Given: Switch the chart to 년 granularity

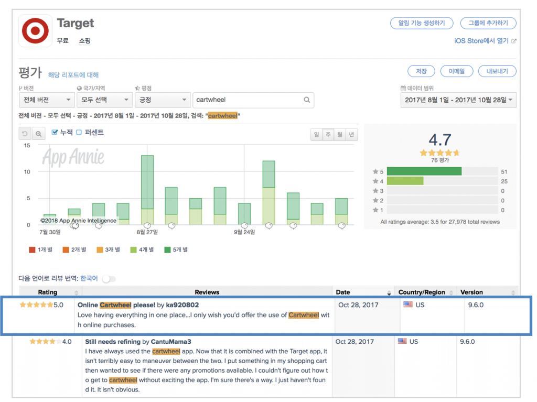Looking at the screenshot, I should (x=351, y=135).
